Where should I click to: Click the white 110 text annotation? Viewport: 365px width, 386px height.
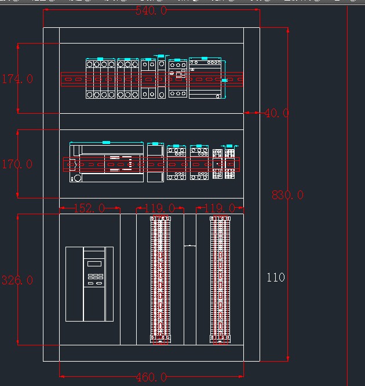click(x=276, y=277)
